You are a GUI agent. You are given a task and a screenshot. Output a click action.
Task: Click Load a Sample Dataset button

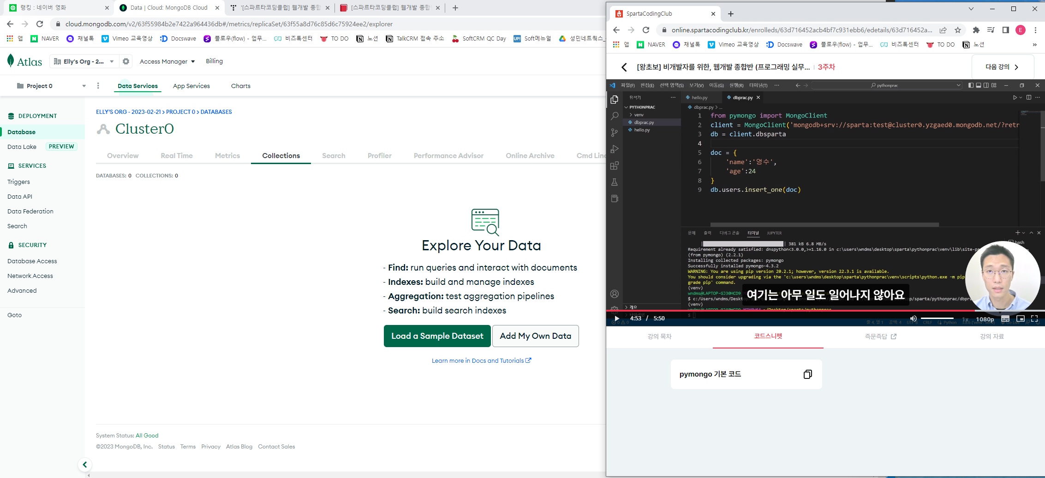(x=437, y=336)
